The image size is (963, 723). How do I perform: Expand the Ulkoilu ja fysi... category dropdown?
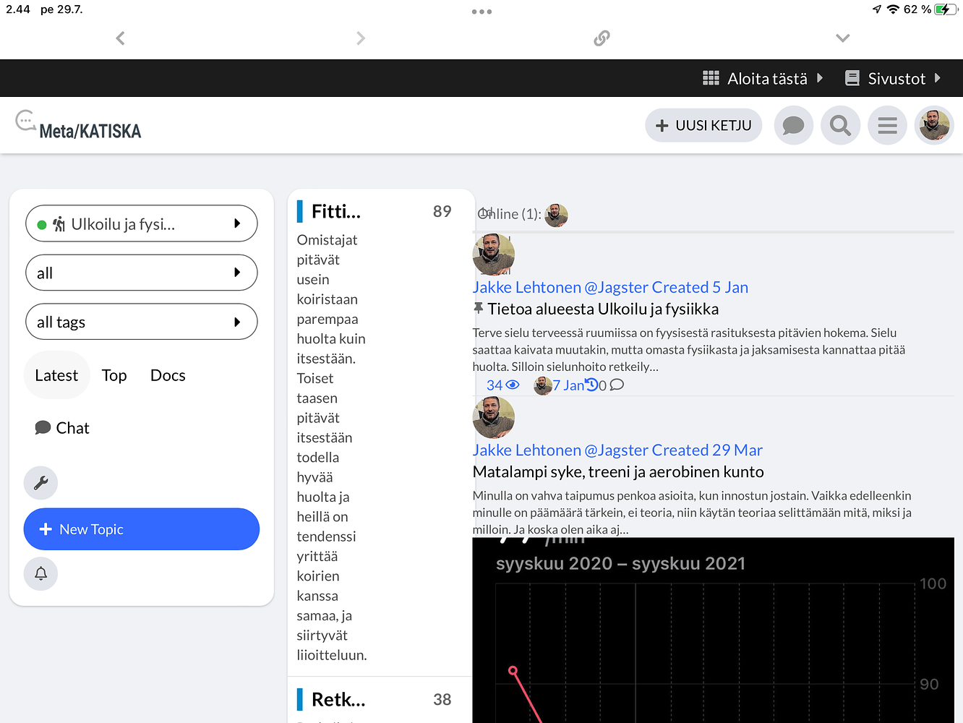[x=141, y=224]
